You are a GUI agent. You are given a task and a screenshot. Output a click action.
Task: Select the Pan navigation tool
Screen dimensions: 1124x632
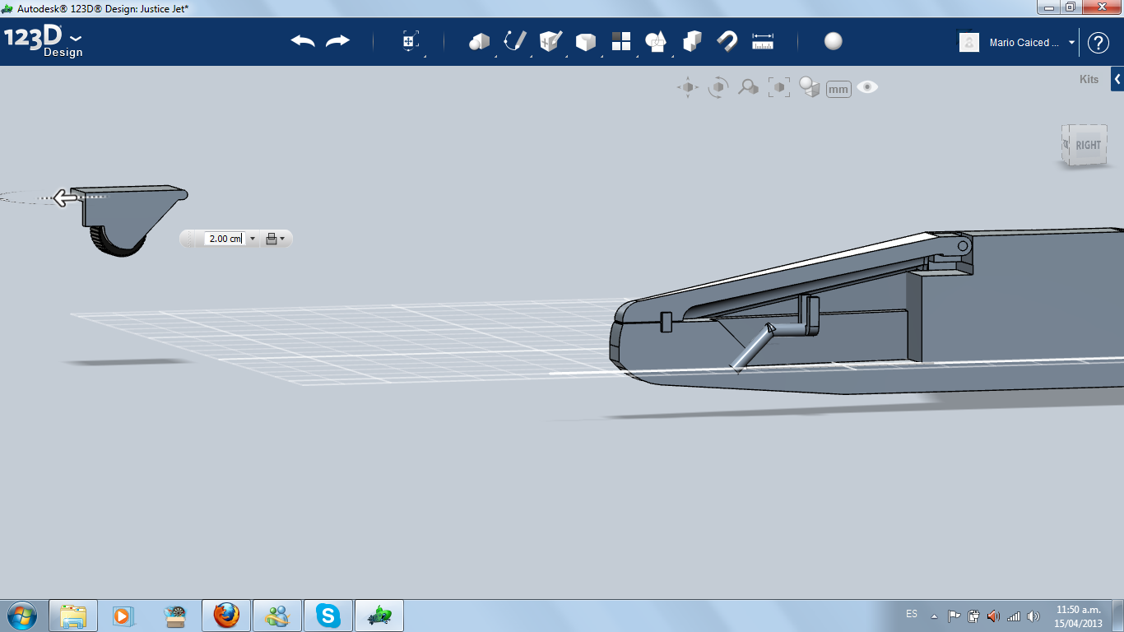point(688,87)
